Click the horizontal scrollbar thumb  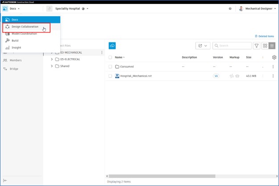point(162,176)
